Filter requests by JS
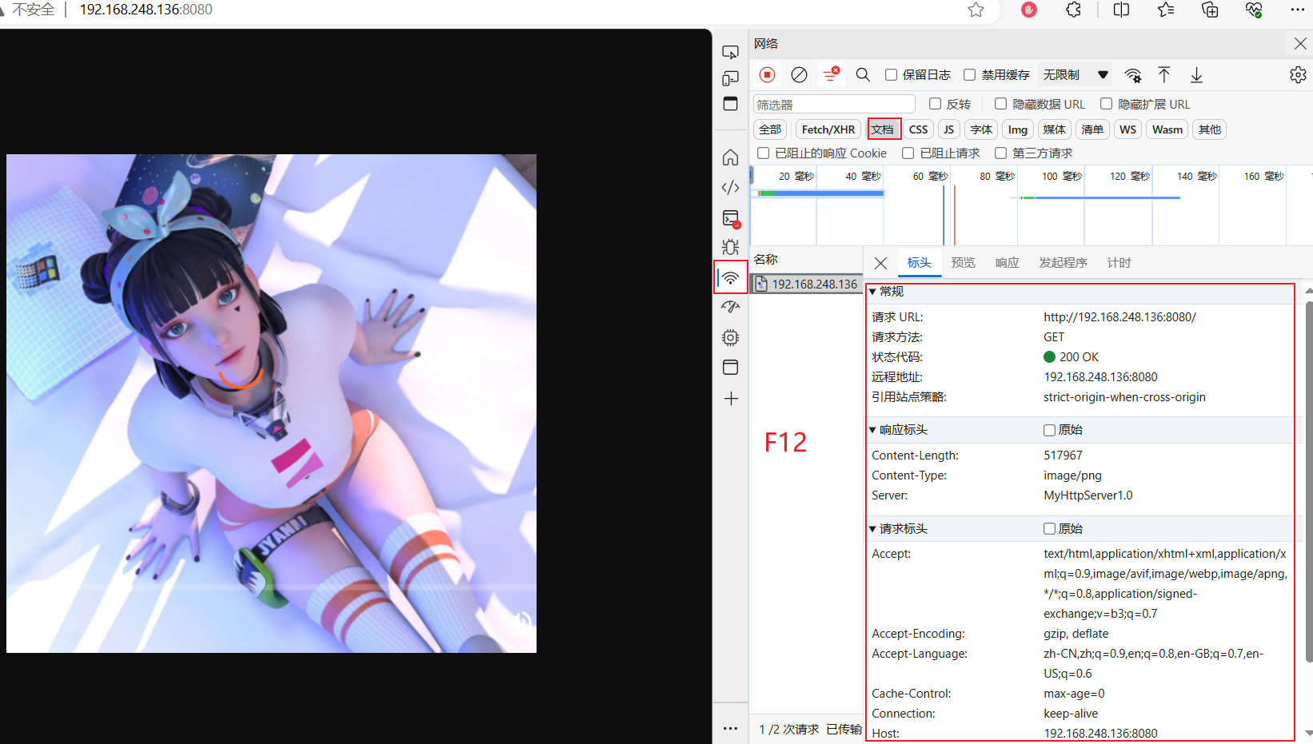The height and width of the screenshot is (744, 1313). (948, 129)
